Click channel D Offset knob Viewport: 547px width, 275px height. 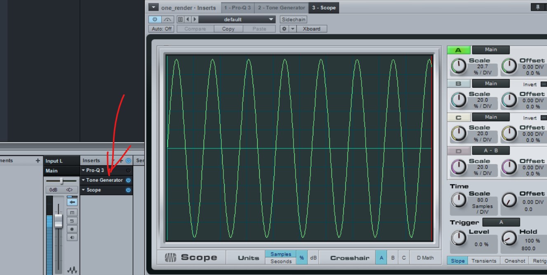pyautogui.click(x=509, y=167)
